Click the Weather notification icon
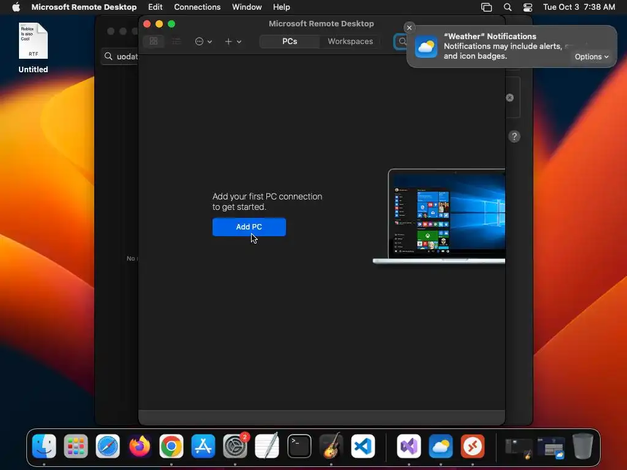 pos(426,47)
